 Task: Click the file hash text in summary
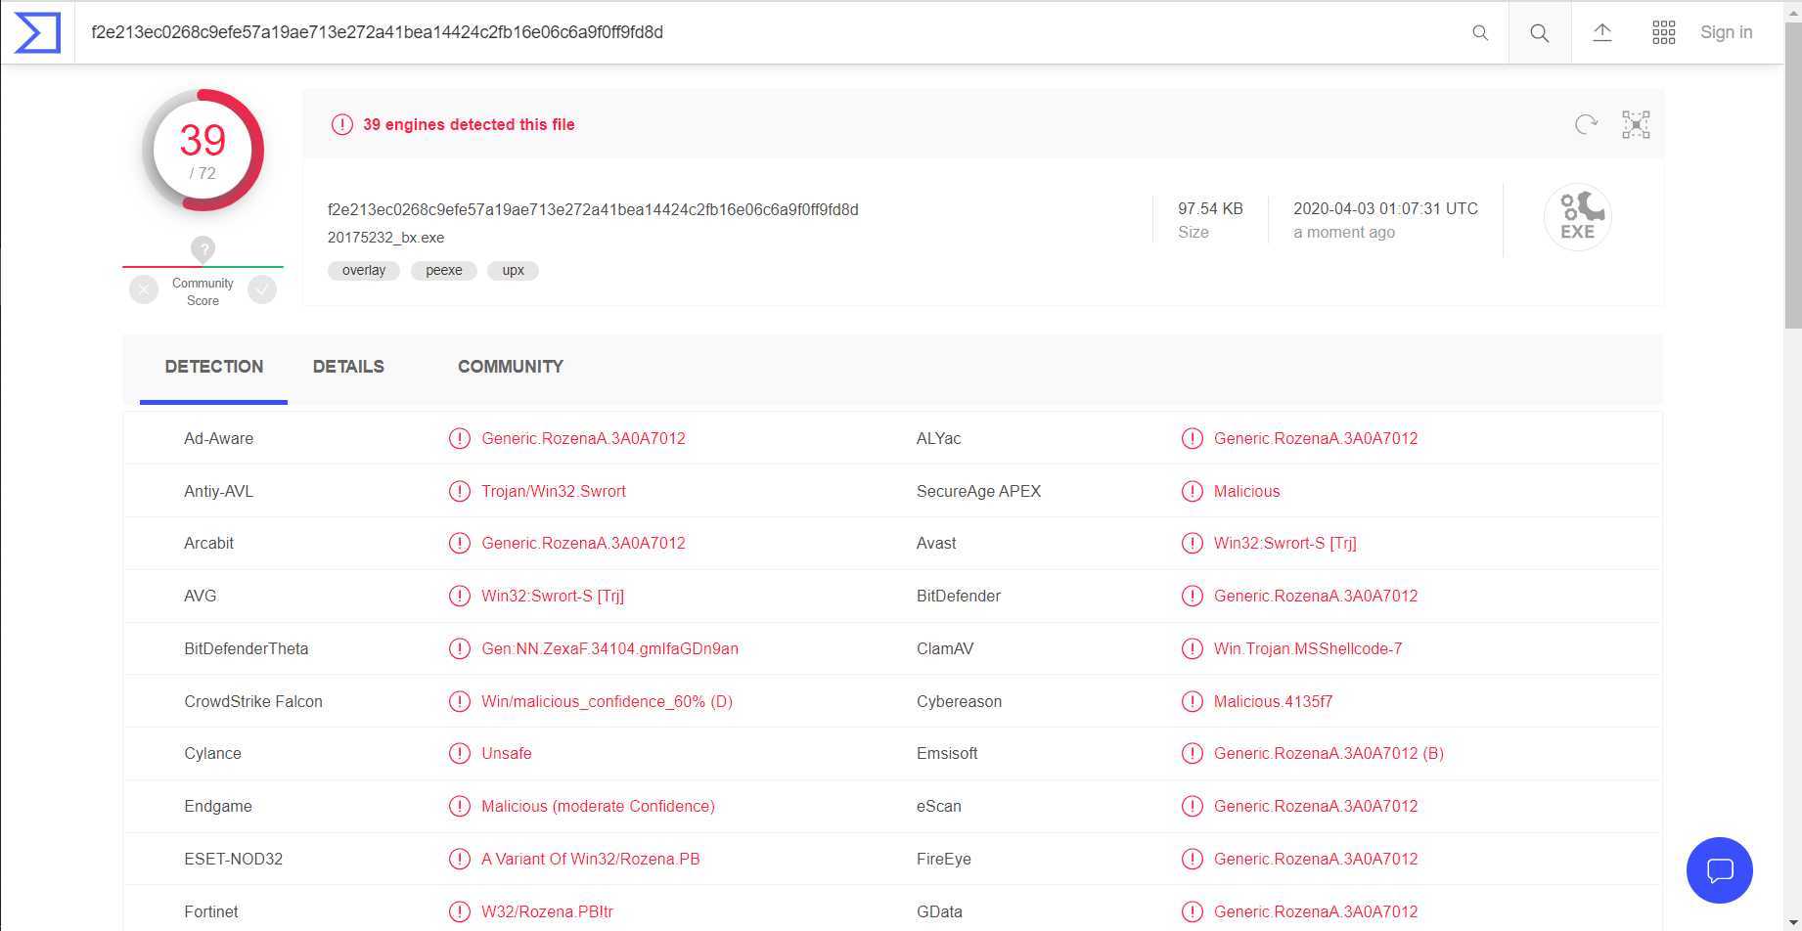point(593,209)
